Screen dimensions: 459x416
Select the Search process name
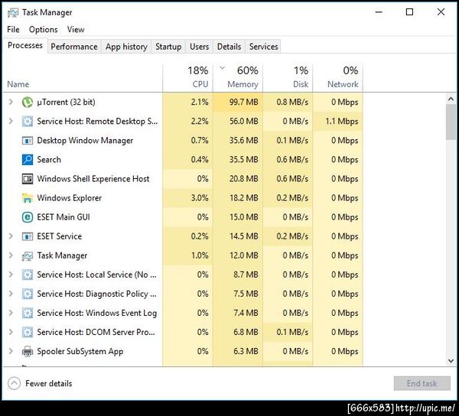coord(49,160)
